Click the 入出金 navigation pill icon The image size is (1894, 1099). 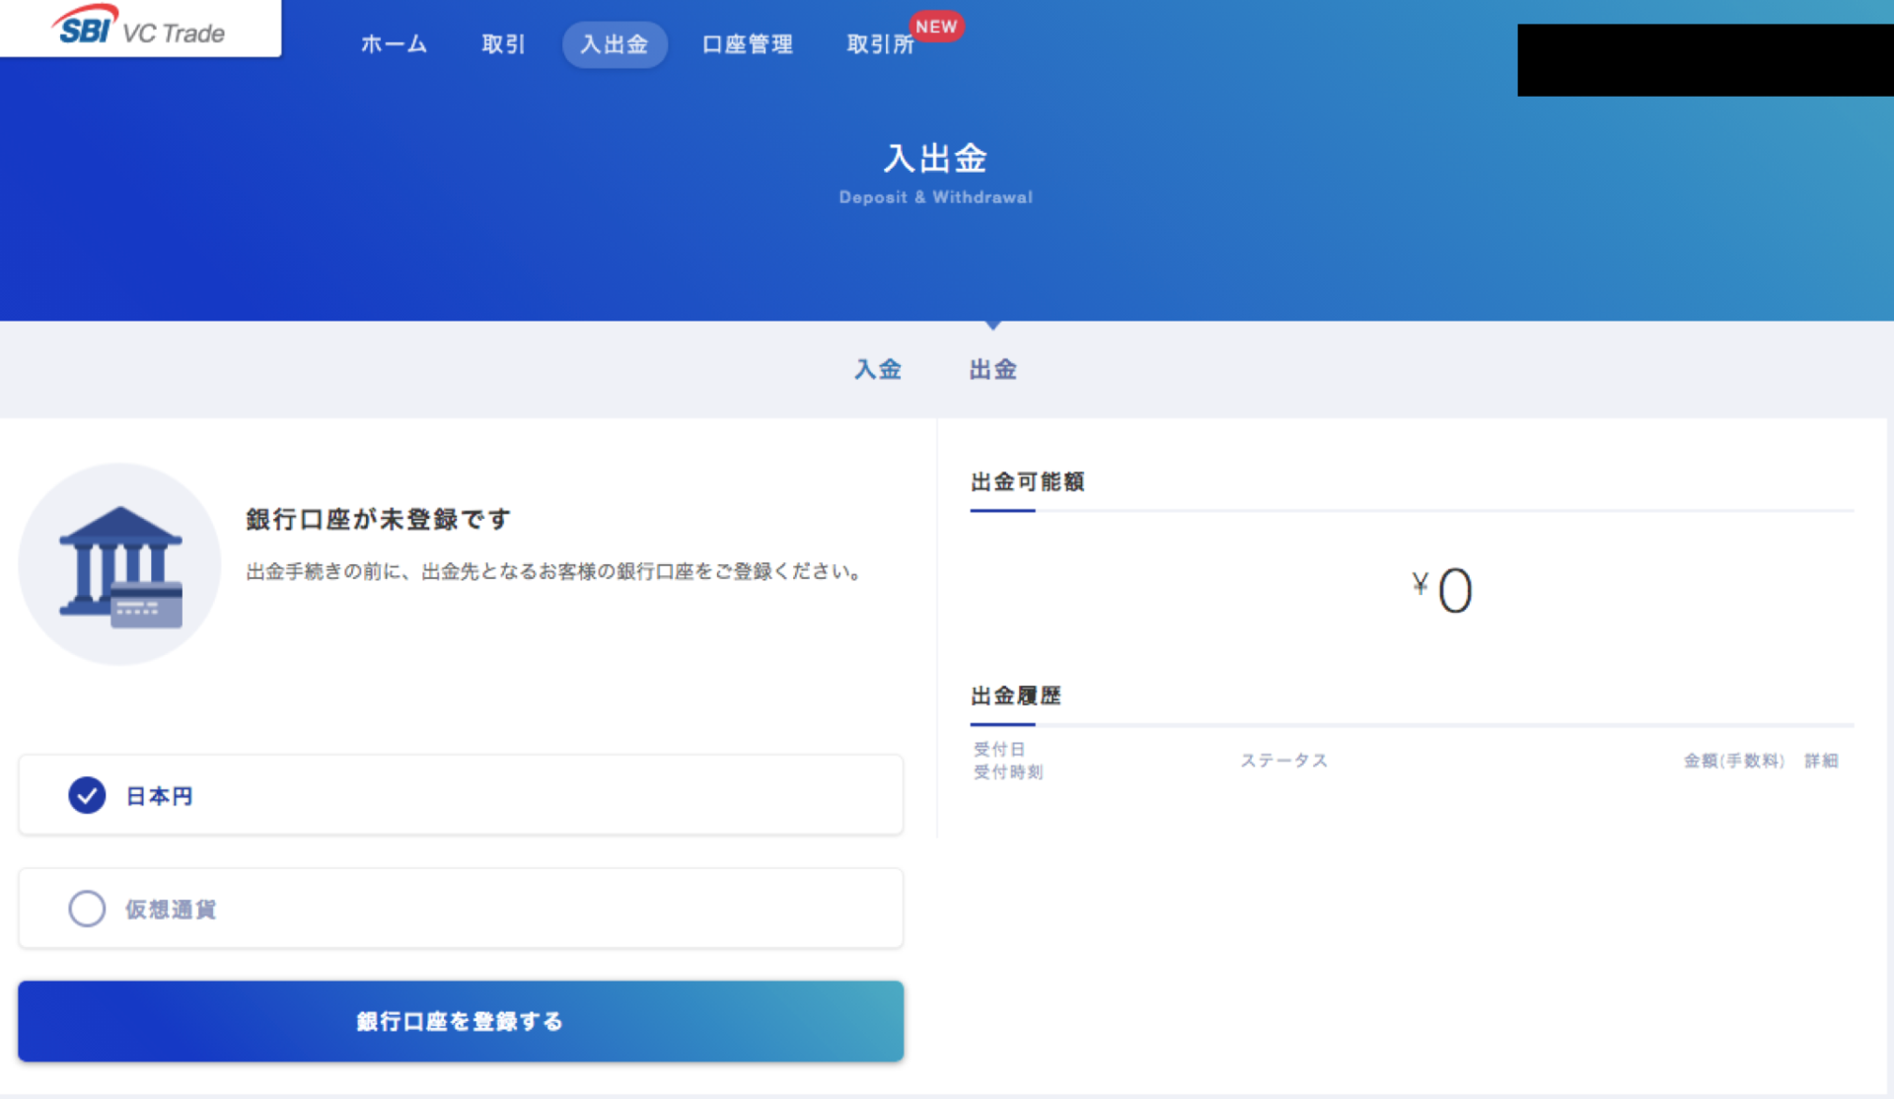615,44
